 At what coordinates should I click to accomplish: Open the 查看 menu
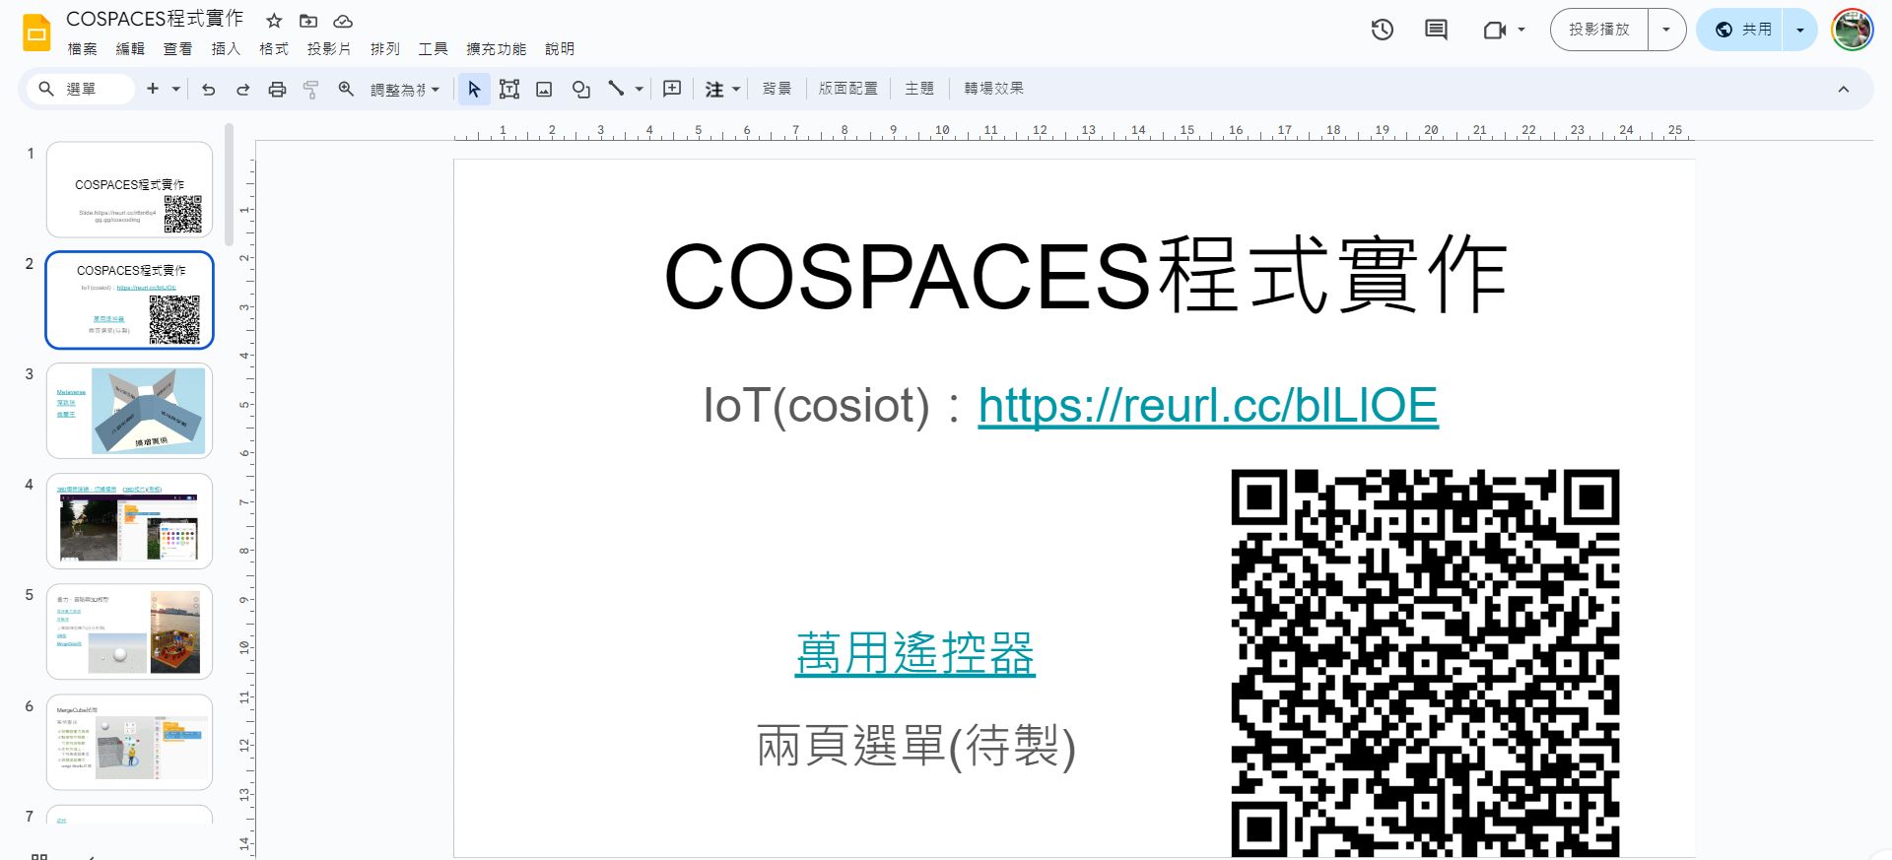pyautogui.click(x=177, y=48)
